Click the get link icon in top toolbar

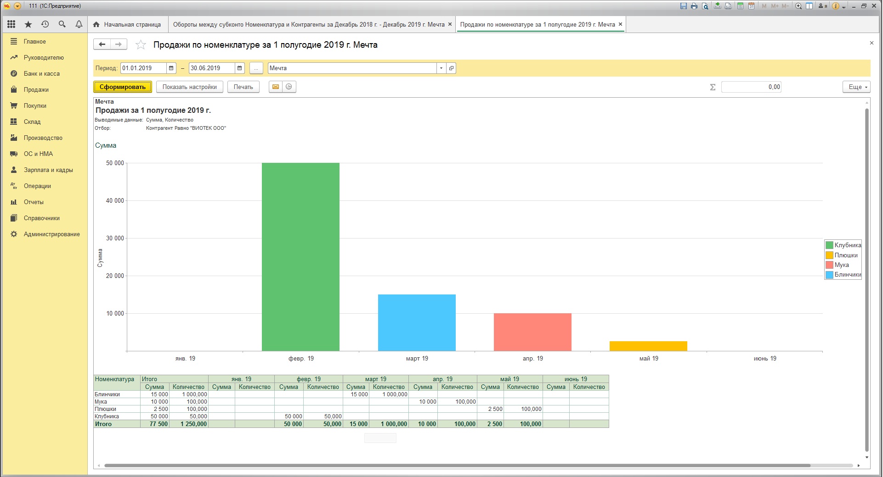(x=718, y=6)
